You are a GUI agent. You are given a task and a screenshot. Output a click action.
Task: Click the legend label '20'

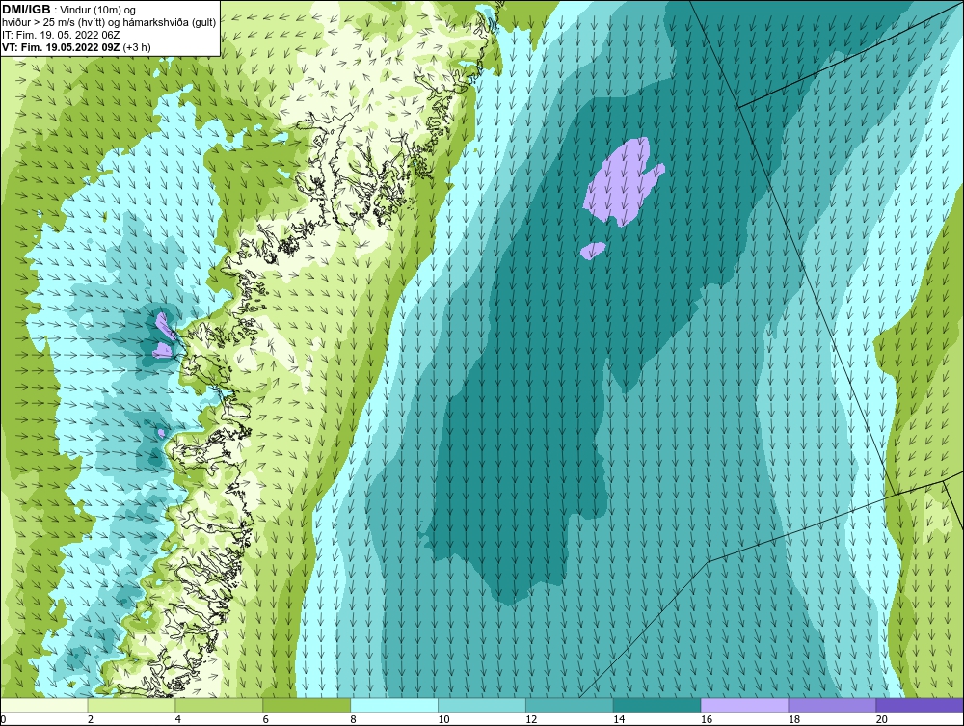click(882, 719)
